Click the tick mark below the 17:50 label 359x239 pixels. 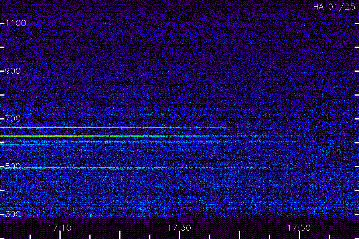click(299, 235)
